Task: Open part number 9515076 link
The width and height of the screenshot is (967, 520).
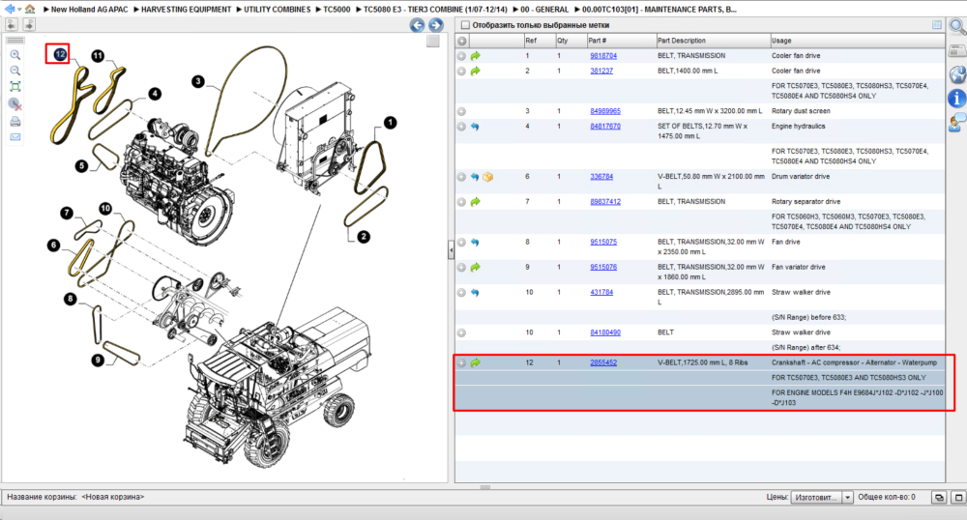Action: click(x=603, y=268)
